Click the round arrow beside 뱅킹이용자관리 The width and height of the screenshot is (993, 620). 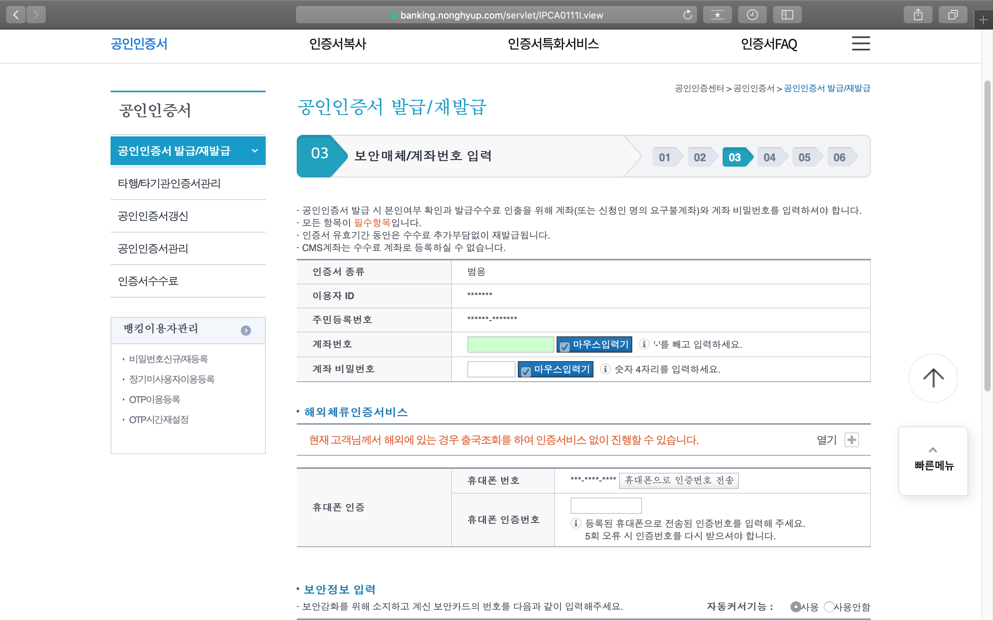pyautogui.click(x=246, y=331)
